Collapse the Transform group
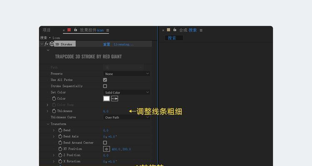This screenshot has height=166, width=312. (48, 124)
